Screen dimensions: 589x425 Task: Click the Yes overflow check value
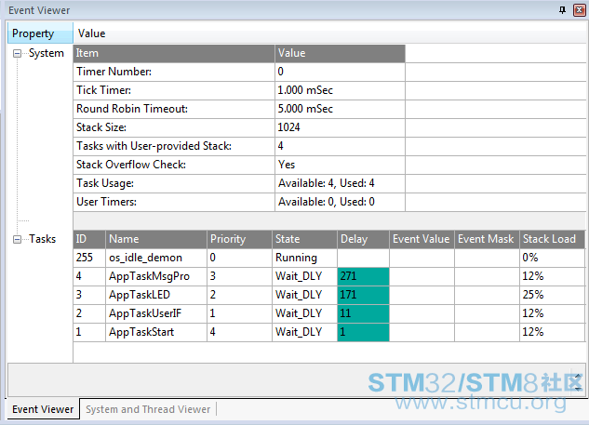pos(287,165)
